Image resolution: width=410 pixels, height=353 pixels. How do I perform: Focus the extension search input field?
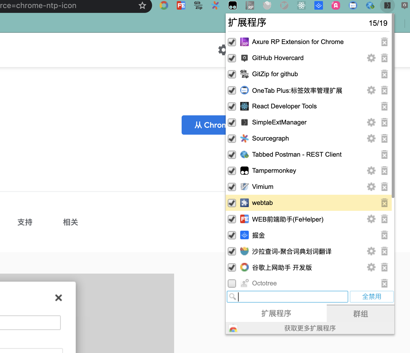pyautogui.click(x=287, y=297)
